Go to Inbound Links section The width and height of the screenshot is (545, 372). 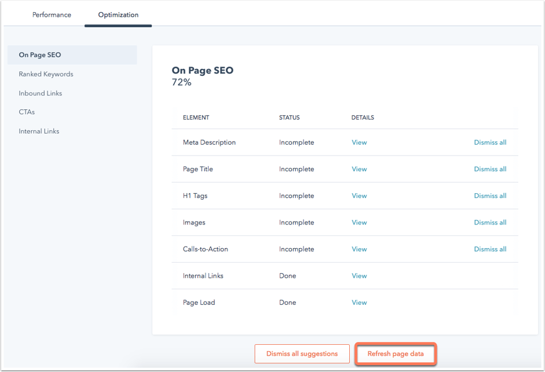(x=41, y=93)
